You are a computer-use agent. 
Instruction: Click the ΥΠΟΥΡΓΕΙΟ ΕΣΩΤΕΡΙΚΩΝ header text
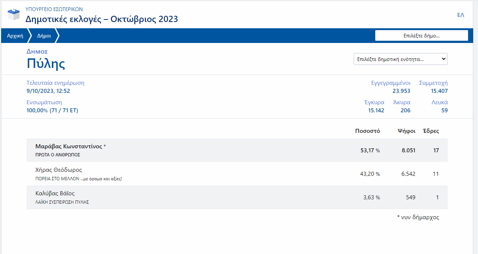(x=54, y=9)
